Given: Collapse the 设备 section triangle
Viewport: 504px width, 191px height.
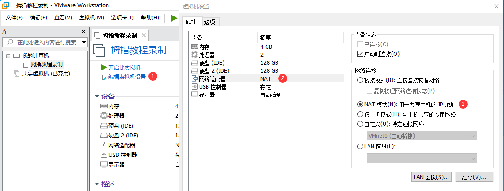Looking at the screenshot, I should click(x=97, y=96).
